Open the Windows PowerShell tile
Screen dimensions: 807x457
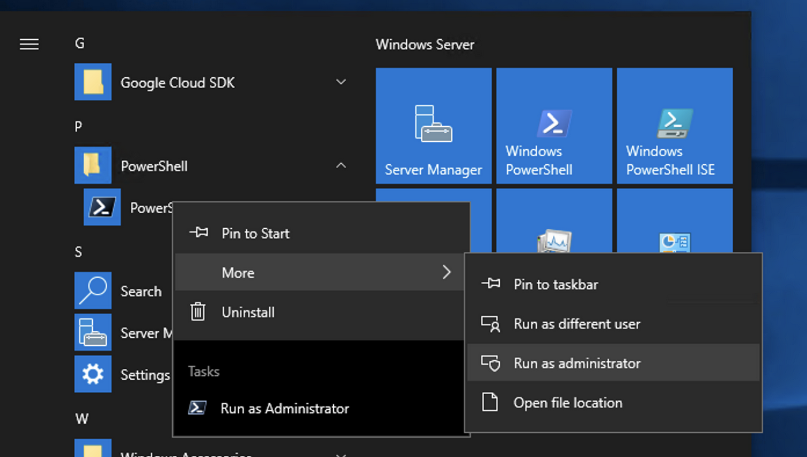pos(554,126)
